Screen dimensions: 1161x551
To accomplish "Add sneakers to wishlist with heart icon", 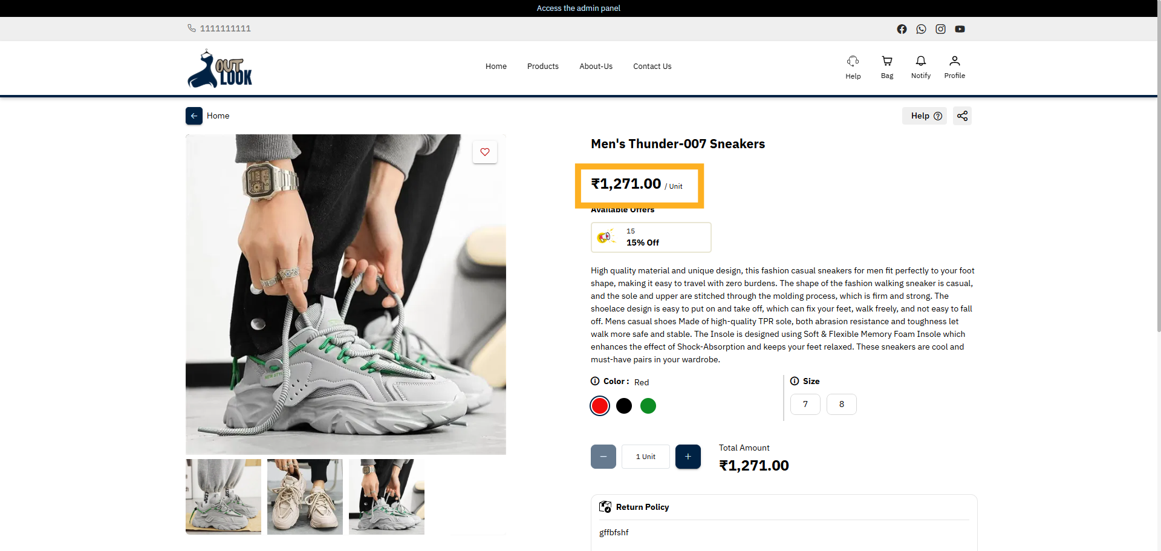I will [x=484, y=152].
